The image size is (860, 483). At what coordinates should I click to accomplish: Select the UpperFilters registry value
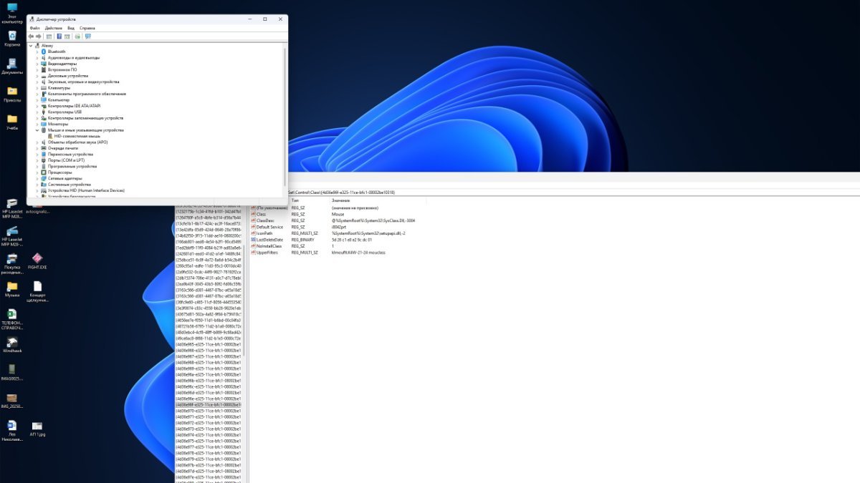[x=269, y=253]
